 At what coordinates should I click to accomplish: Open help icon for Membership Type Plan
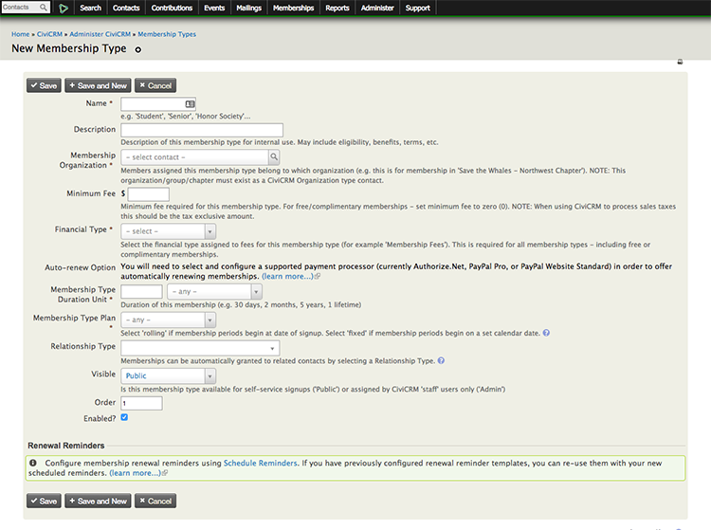pyautogui.click(x=546, y=333)
